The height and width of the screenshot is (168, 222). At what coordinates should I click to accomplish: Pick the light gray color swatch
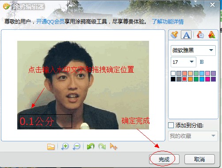(x=179, y=73)
